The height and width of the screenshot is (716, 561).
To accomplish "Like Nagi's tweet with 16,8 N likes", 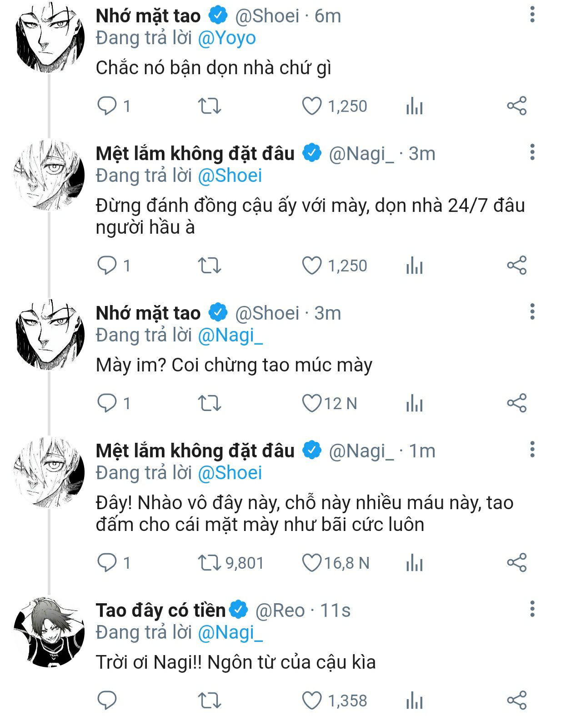I will [312, 563].
